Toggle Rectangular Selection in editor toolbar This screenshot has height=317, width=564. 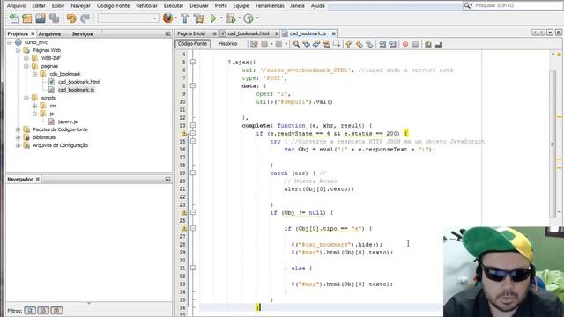pyautogui.click(x=337, y=44)
